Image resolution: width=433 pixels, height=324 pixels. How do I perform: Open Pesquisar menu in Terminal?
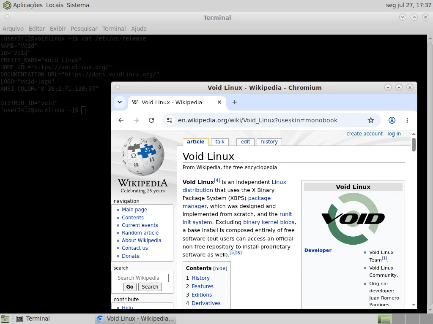[84, 29]
